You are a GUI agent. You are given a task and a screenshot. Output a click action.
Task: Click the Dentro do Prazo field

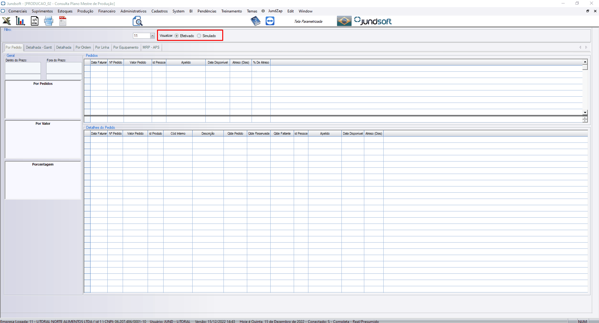click(23, 68)
